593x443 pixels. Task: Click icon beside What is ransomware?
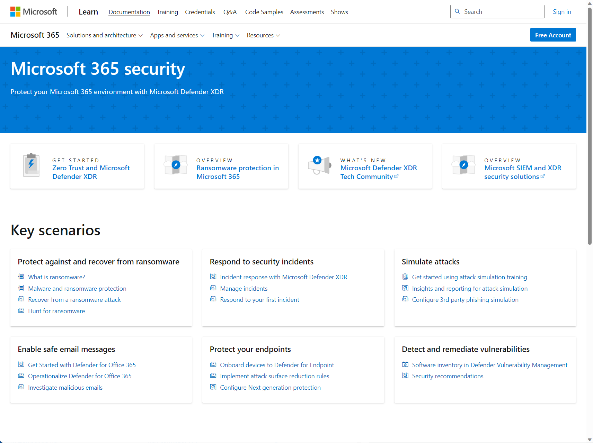(x=21, y=277)
